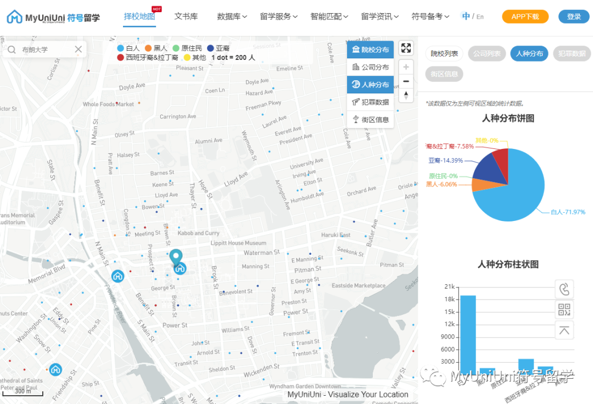Show the 街区信息 neighborhood info layer
This screenshot has width=593, height=404.
coord(370,119)
